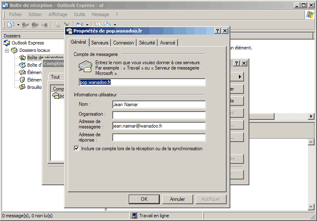Click the Outlook Express root folder icon
This screenshot has height=221, width=317.
point(7,43)
